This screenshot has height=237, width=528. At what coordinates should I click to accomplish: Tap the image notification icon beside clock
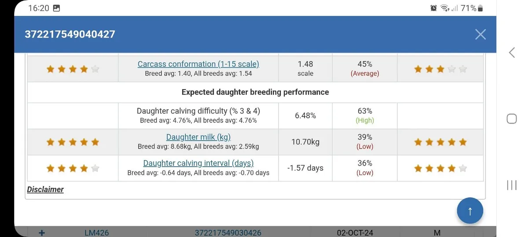(56, 8)
